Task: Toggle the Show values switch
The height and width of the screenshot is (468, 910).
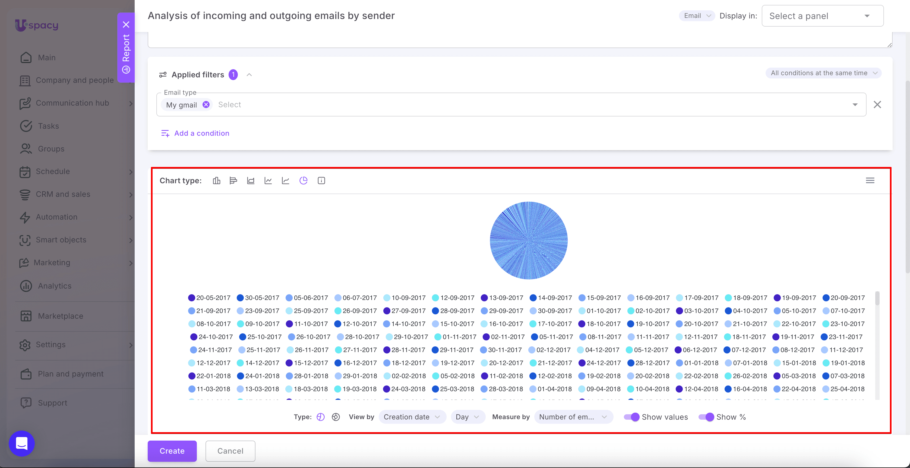Action: [632, 417]
